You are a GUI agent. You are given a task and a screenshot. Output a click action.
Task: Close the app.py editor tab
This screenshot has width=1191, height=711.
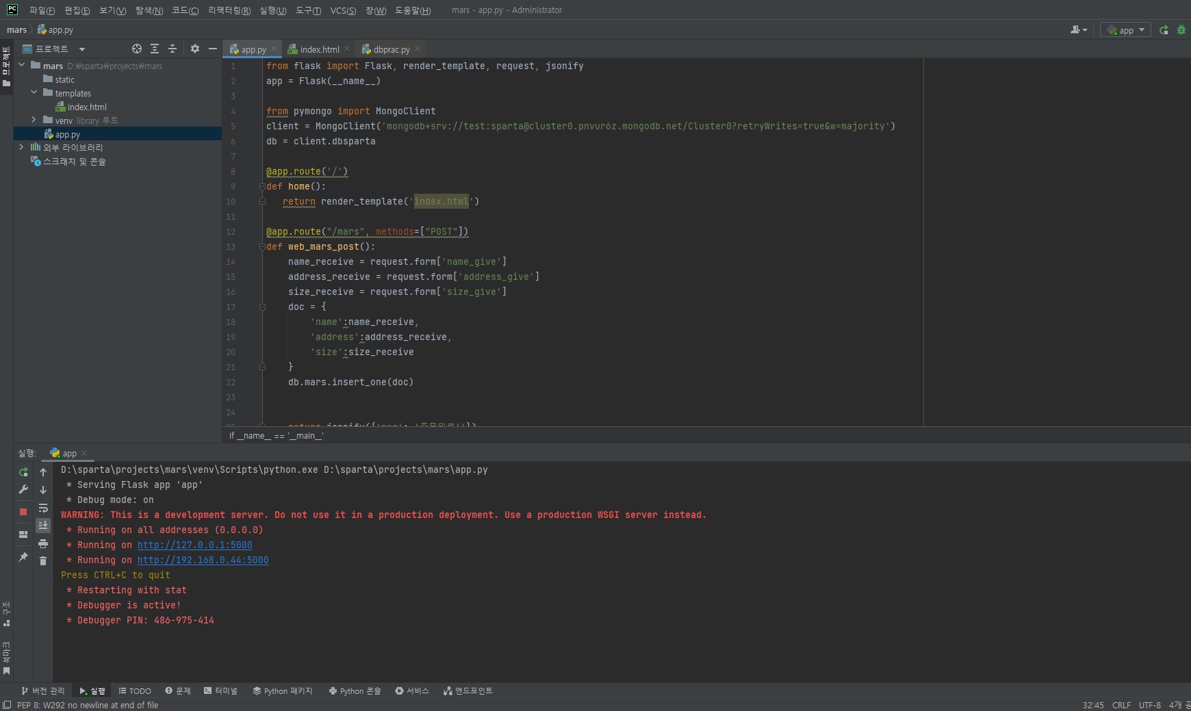[274, 49]
